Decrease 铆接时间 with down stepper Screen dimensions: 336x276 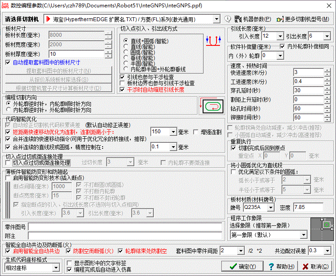[327, 120]
